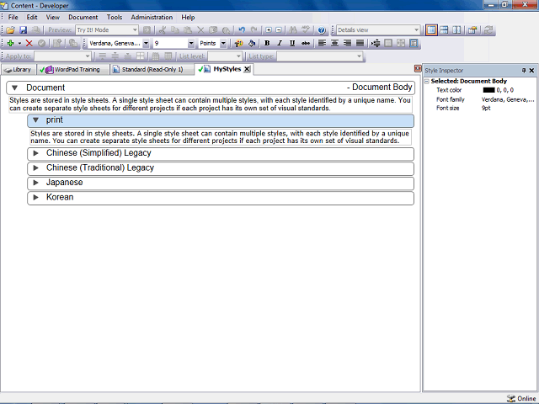
Task: Open the File menu
Action: coord(13,17)
